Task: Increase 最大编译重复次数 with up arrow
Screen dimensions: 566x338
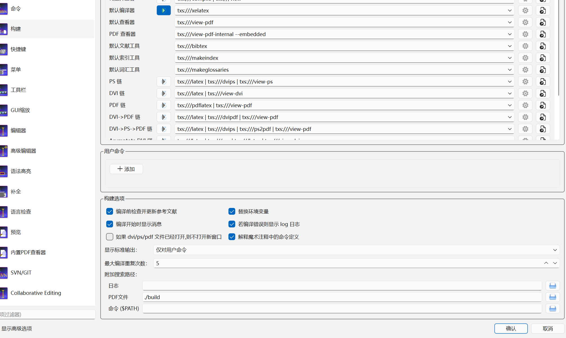Action: pyautogui.click(x=546, y=263)
